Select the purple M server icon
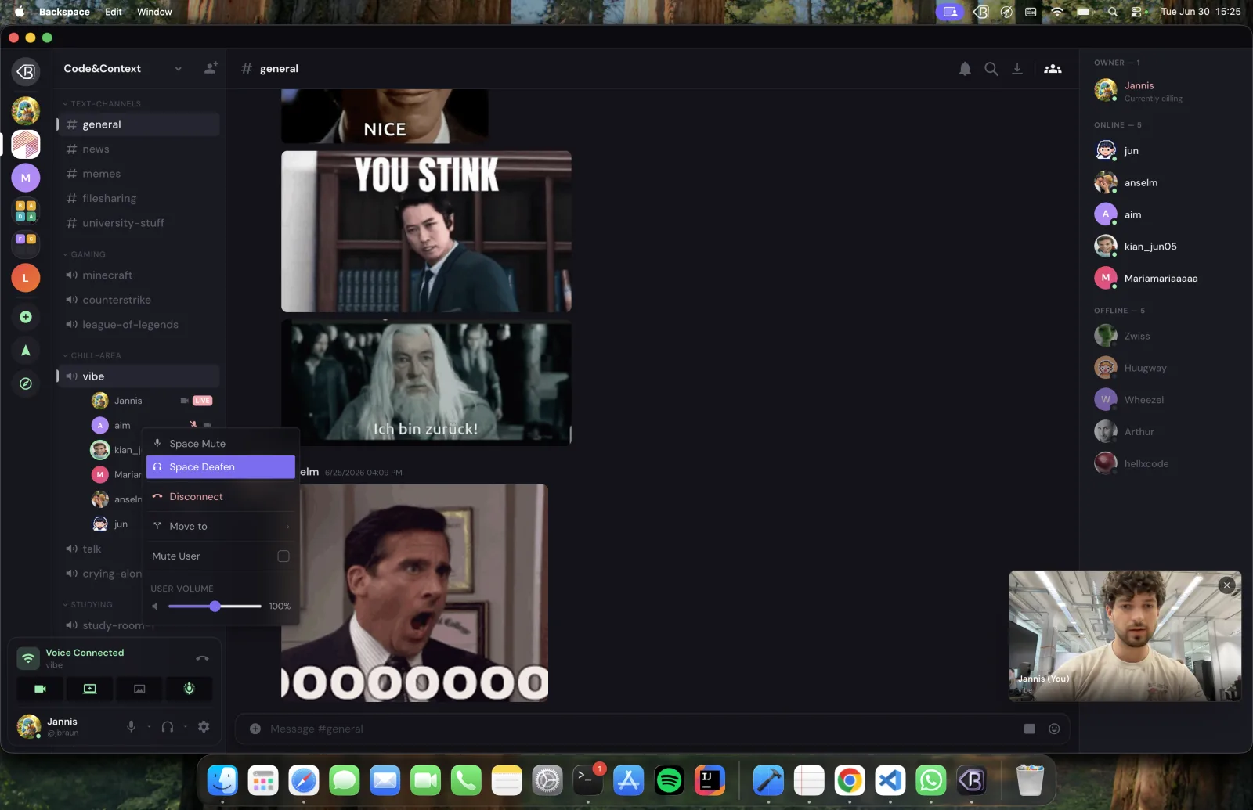Viewport: 1253px width, 810px height. (x=26, y=178)
